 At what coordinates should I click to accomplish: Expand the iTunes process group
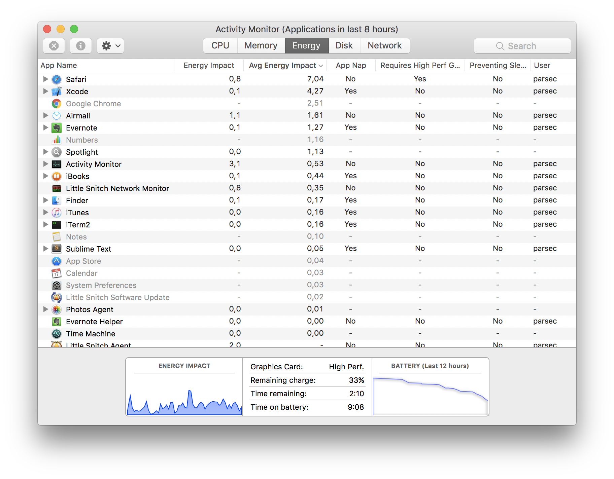[46, 212]
